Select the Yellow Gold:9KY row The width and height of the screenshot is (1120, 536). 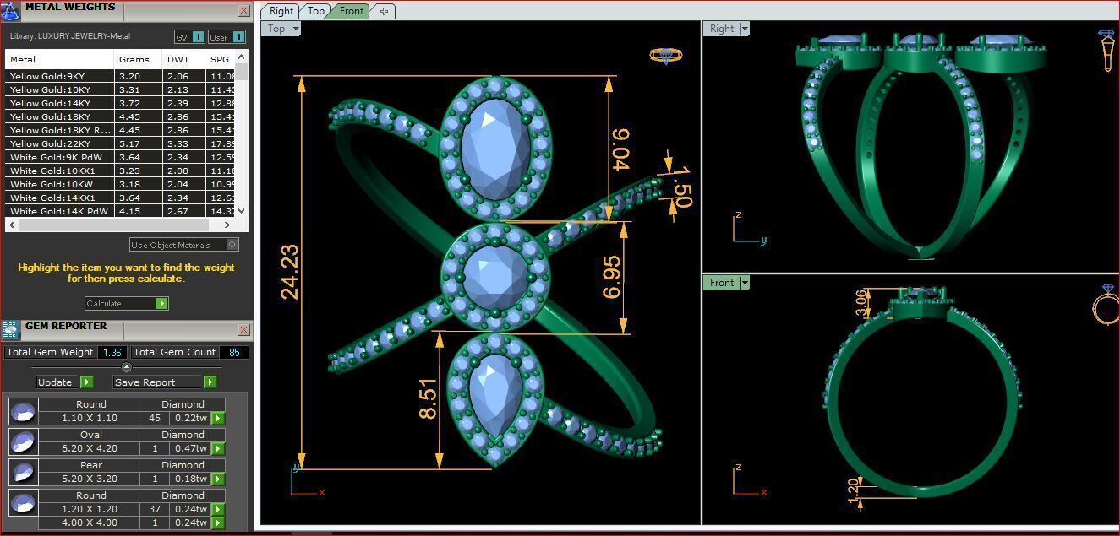click(x=121, y=76)
